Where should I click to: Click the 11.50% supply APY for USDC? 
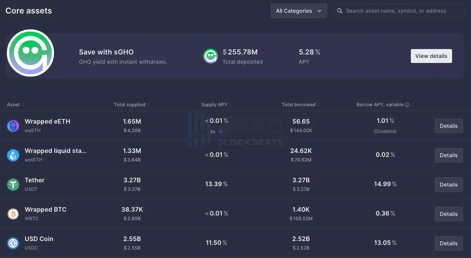pos(216,243)
